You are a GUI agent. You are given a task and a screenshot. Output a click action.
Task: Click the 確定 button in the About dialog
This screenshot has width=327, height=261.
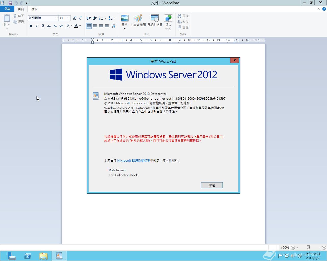[212, 185]
